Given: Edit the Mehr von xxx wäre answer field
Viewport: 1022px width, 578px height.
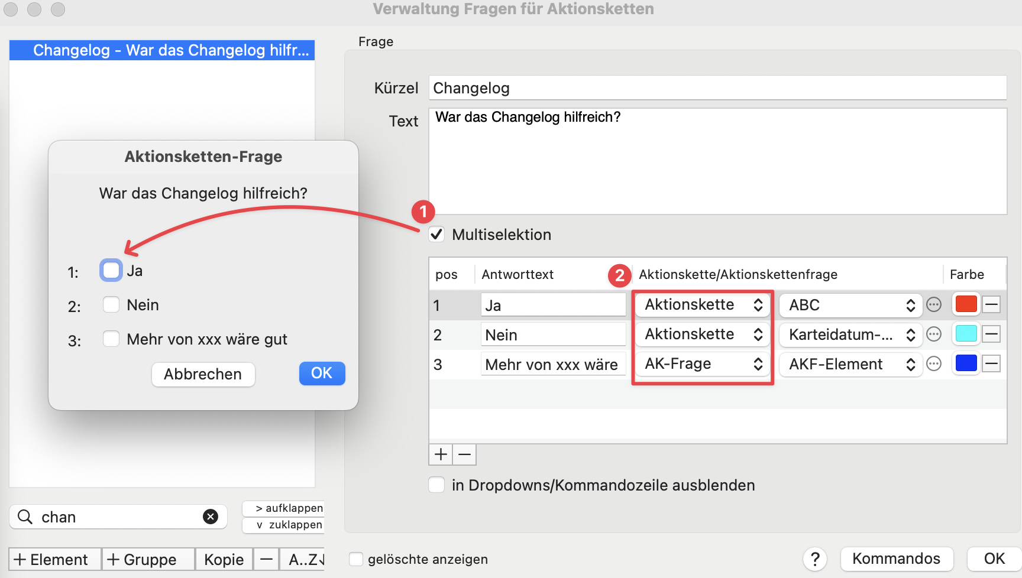Looking at the screenshot, I should 553,364.
